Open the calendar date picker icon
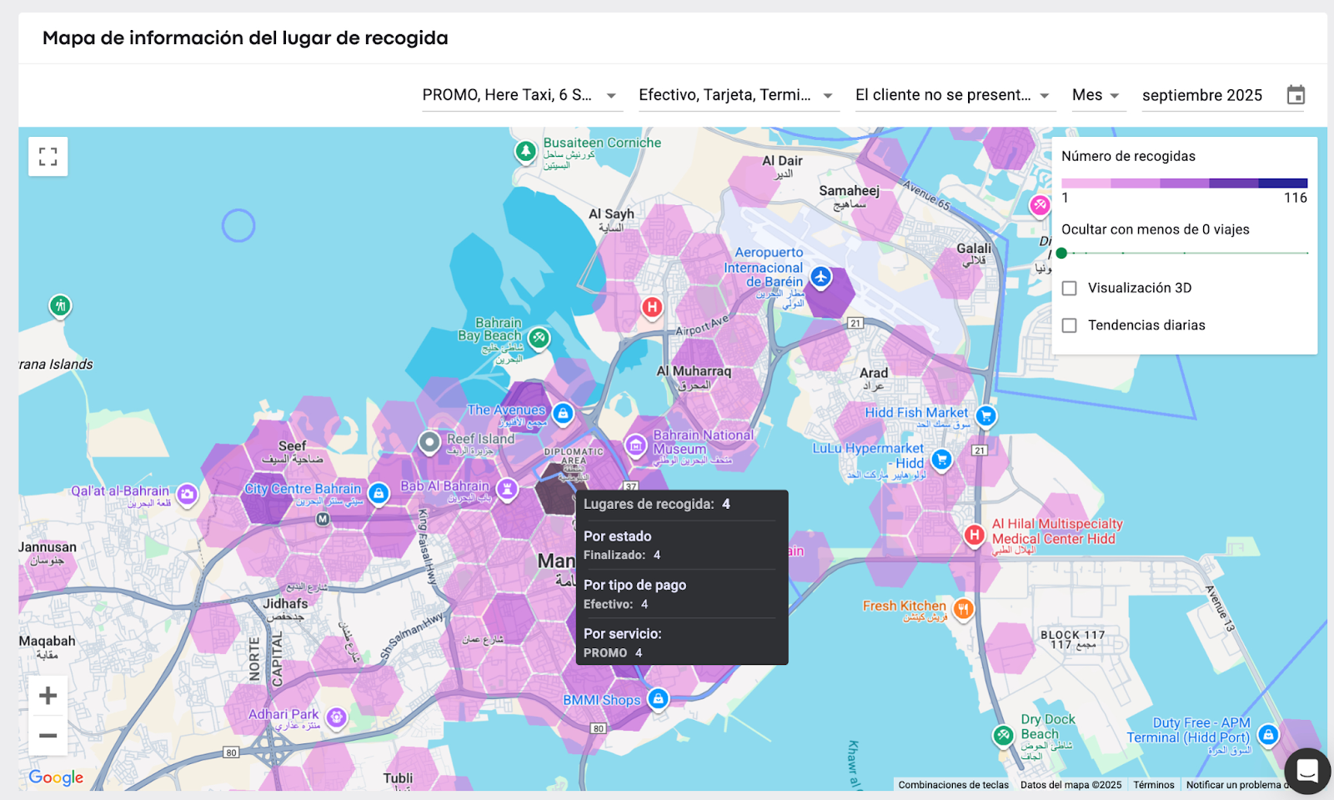This screenshot has width=1334, height=800. click(1296, 95)
